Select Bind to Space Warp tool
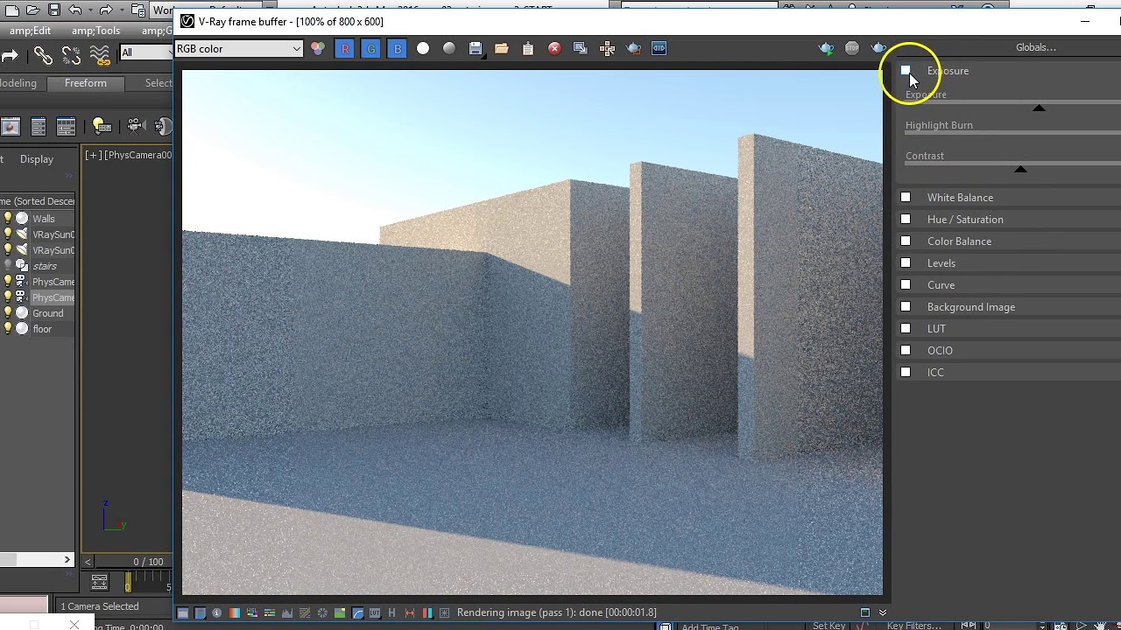 (100, 56)
